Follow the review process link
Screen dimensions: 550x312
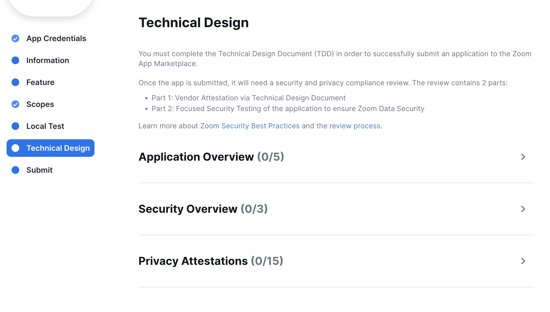[355, 126]
